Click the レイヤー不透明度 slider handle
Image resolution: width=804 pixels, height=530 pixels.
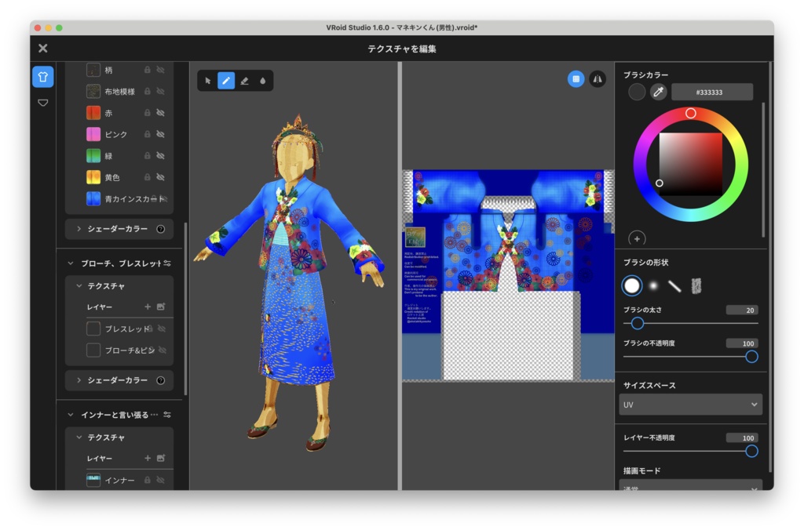coord(751,451)
